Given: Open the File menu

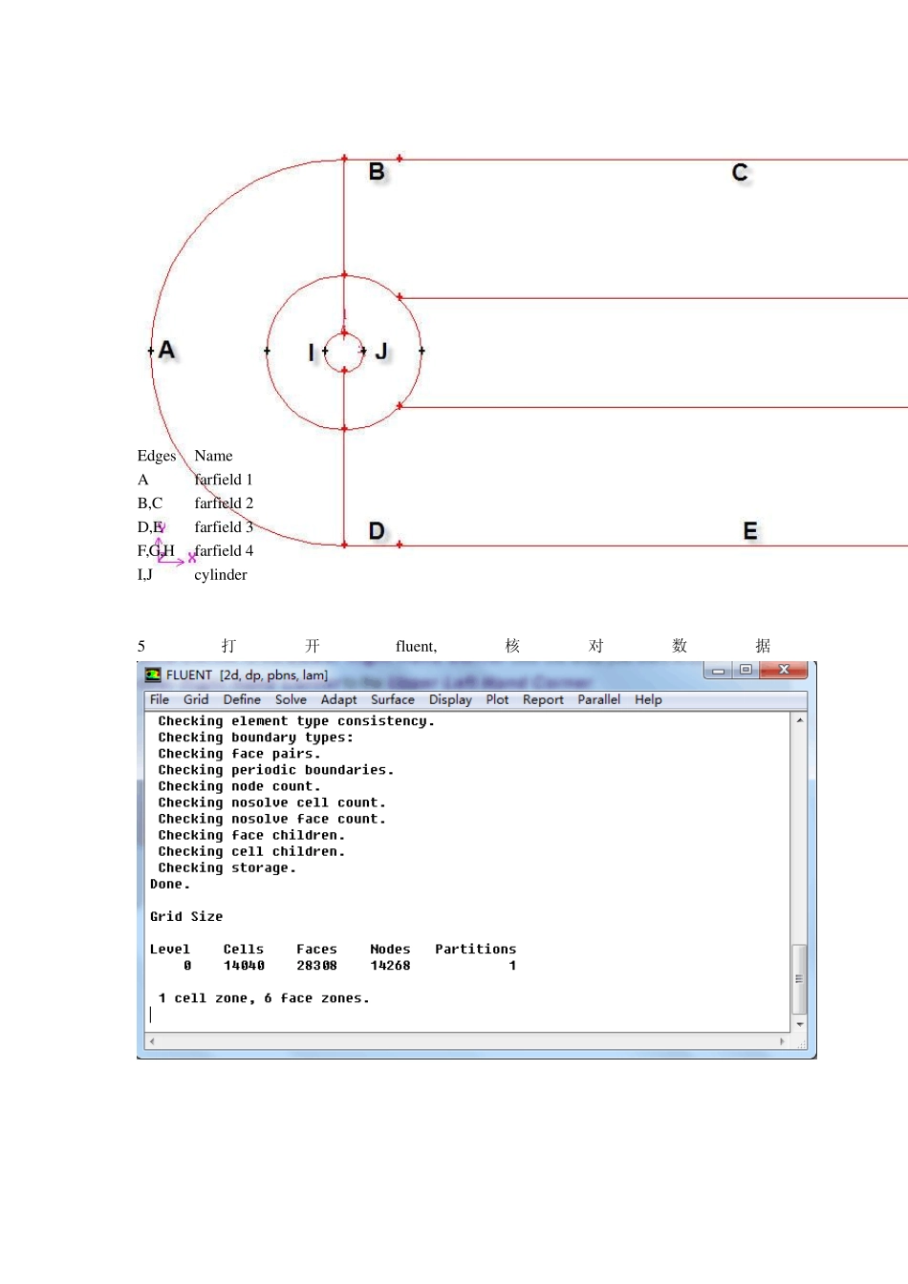Looking at the screenshot, I should click(160, 699).
